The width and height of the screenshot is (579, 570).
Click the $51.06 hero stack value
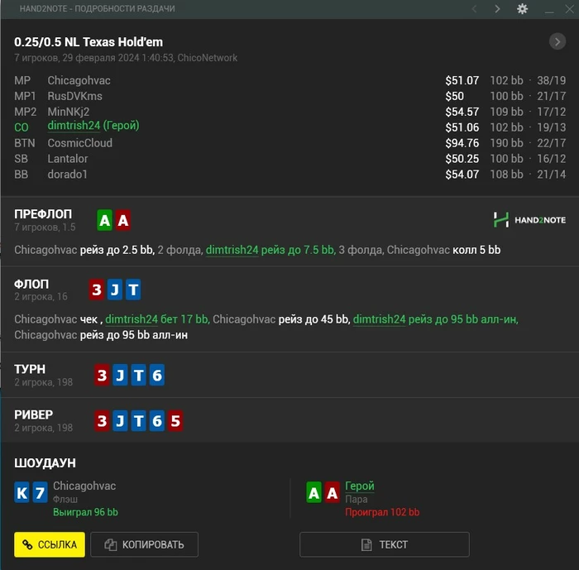coord(462,127)
